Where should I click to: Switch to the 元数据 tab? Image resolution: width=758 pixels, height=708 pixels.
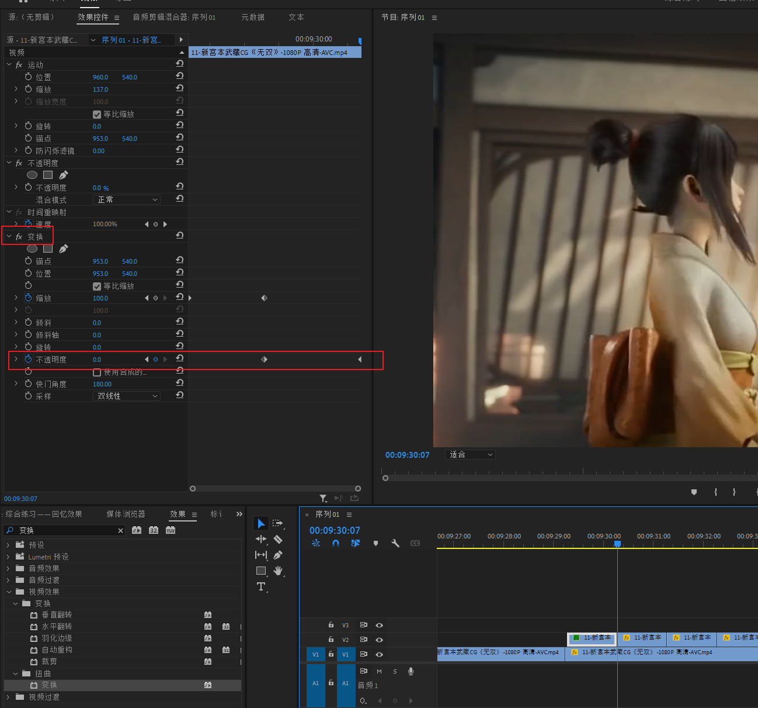pos(253,18)
